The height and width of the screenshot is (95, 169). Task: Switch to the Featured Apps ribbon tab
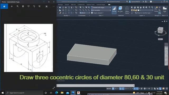tap(101, 4)
